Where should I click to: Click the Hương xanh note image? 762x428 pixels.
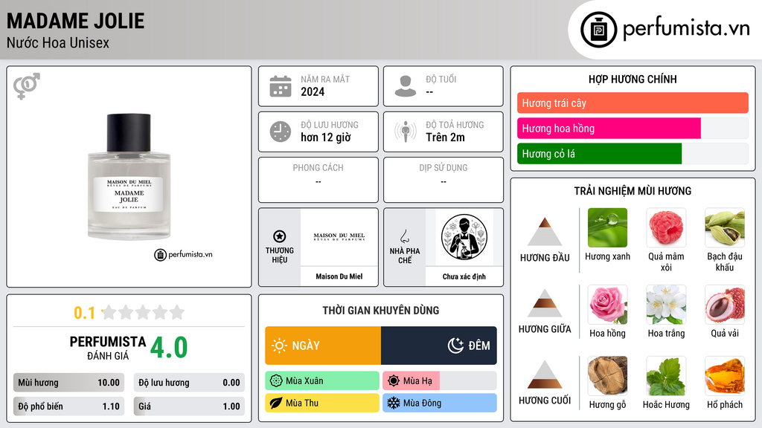[607, 227]
